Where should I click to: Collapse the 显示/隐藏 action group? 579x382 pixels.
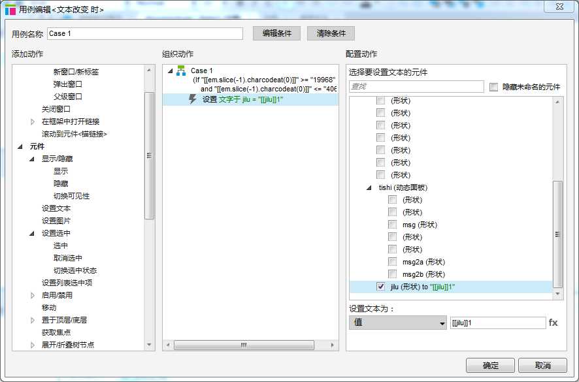[x=33, y=159]
